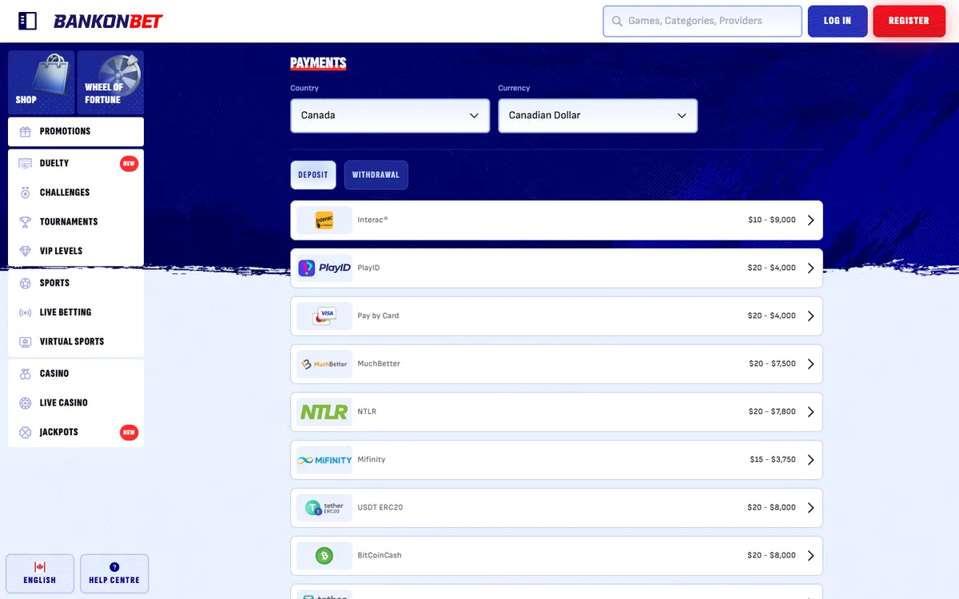Open the Currency dropdown showing Canadian Dollar

point(598,116)
